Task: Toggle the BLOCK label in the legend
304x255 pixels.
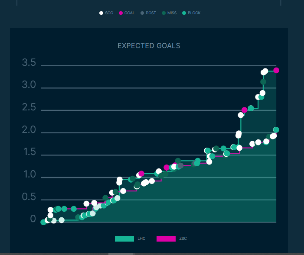Action: (x=194, y=13)
